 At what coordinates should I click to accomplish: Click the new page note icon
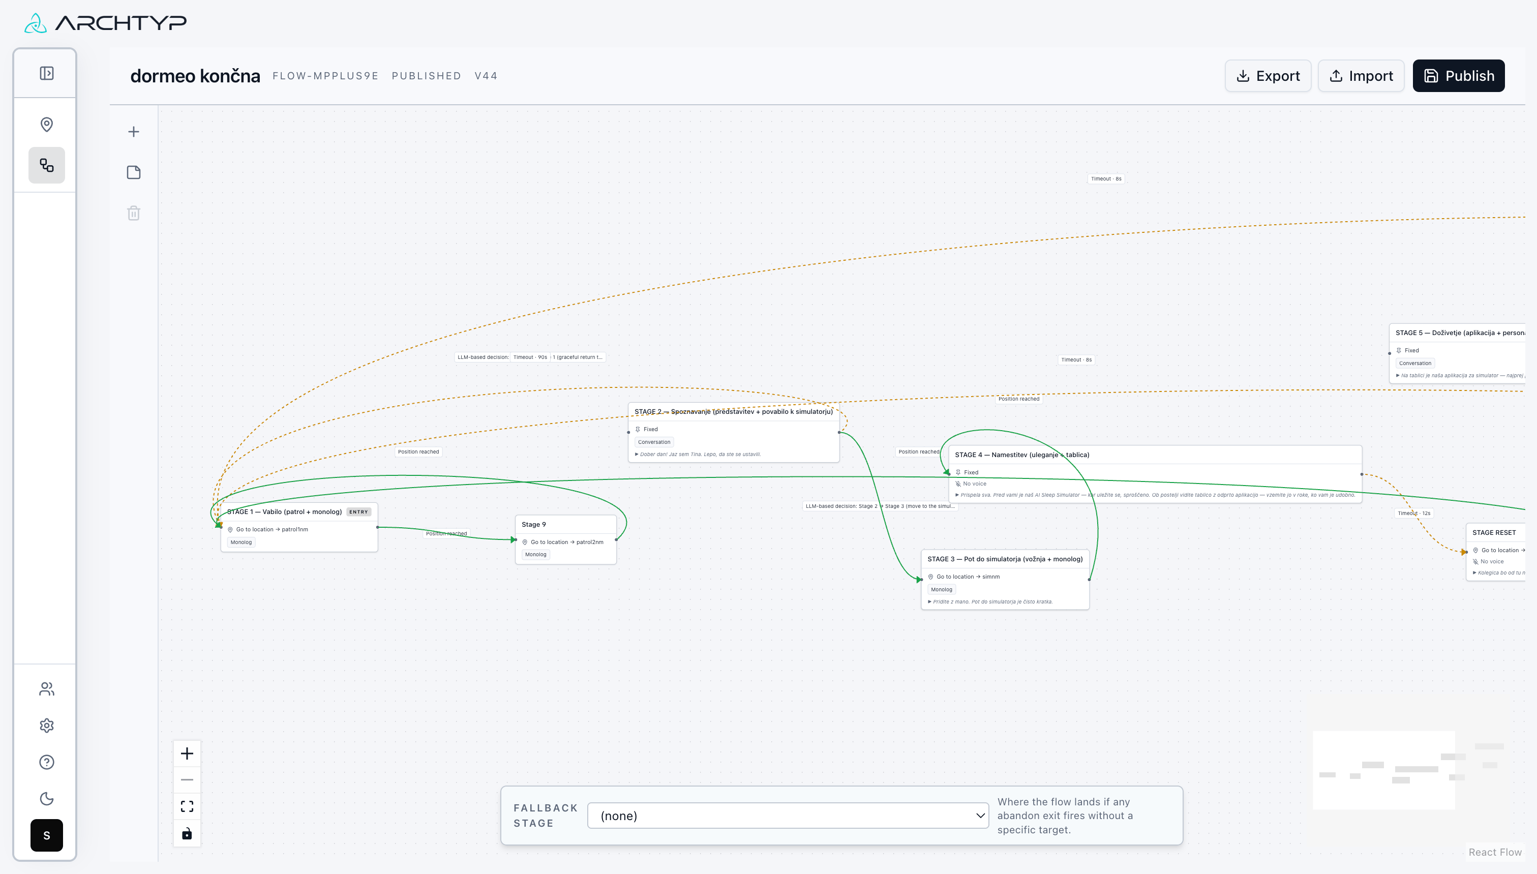pos(134,172)
